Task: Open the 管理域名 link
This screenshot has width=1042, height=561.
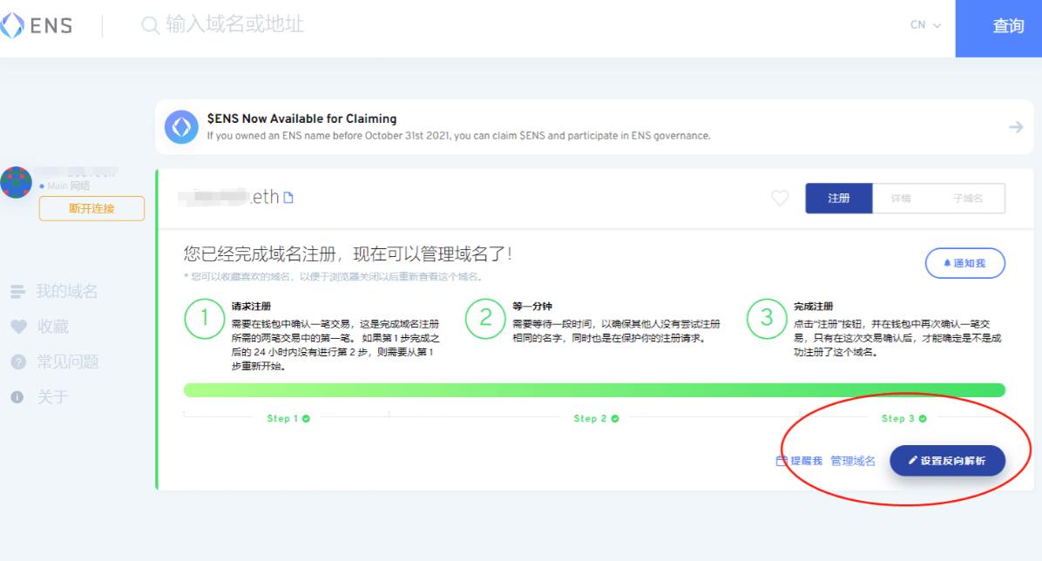Action: 853,461
